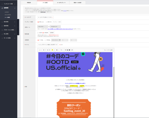
Task: Toggle strikethrough formatting in the editor
Action: pos(49,50)
